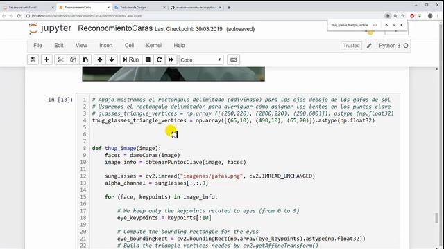Click 'eye_keypoints = keypoints[:10]' line
The width and height of the screenshot is (444, 249).
click(164, 218)
